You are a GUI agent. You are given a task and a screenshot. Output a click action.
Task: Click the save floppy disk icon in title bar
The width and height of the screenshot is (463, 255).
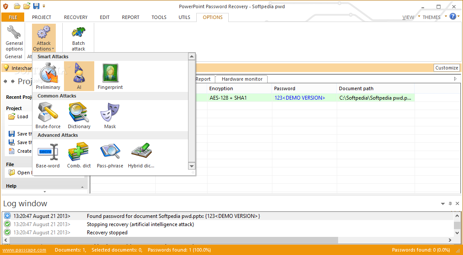(36, 6)
